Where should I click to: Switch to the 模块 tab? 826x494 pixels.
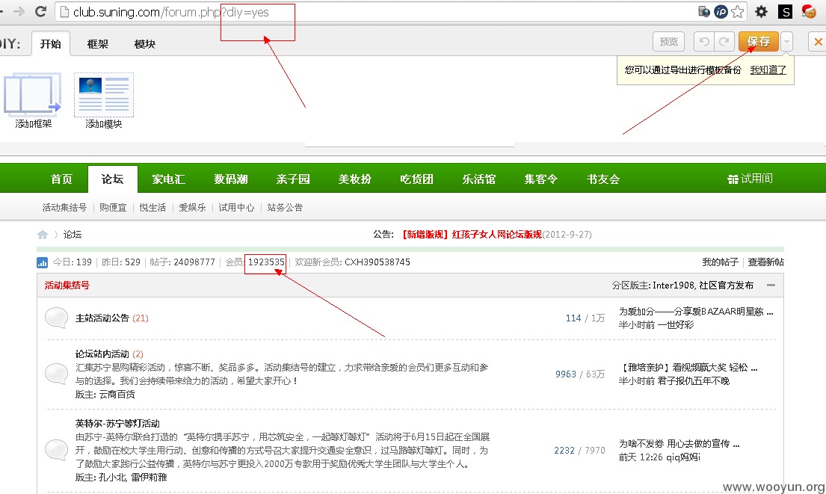tap(145, 43)
